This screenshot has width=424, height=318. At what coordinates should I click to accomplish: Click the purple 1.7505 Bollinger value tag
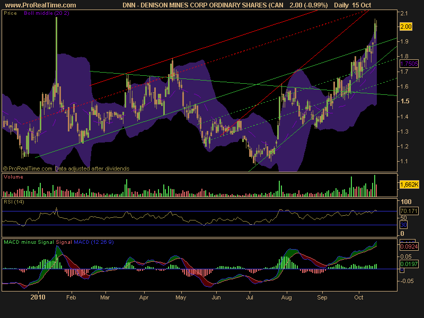pyautogui.click(x=409, y=64)
